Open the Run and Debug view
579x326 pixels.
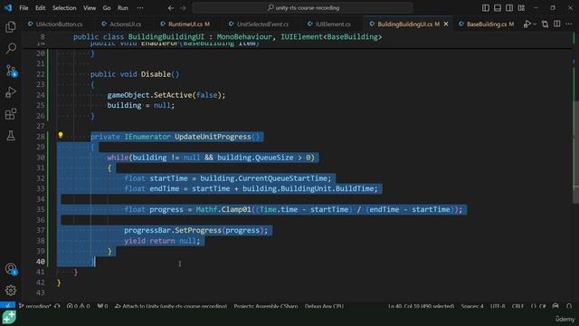point(11,92)
